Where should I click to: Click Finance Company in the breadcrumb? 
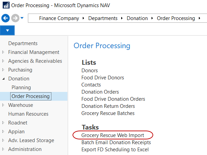(59, 18)
